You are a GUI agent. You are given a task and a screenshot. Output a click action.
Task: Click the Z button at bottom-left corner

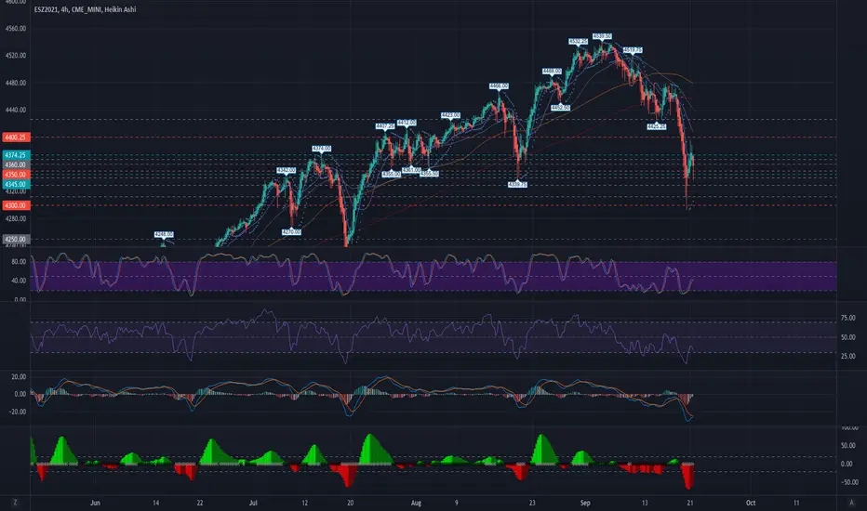coord(14,502)
